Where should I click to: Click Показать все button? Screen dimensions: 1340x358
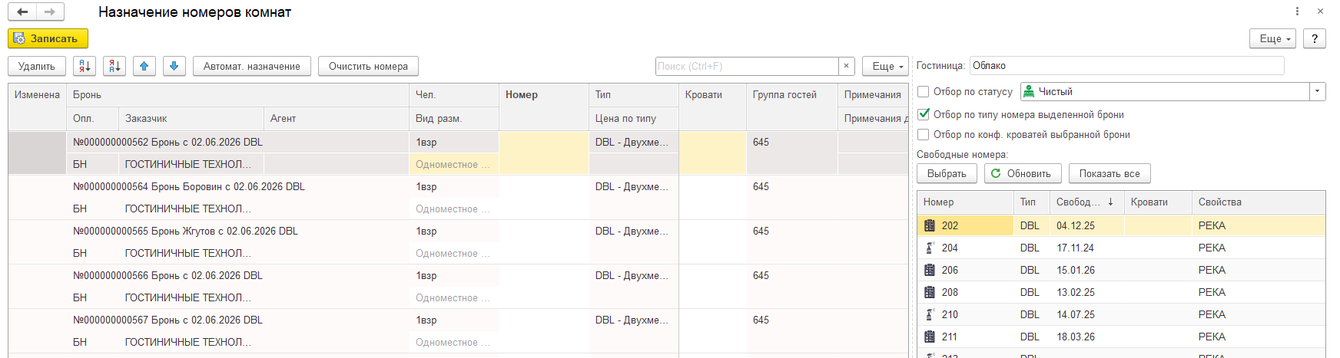pos(1109,173)
